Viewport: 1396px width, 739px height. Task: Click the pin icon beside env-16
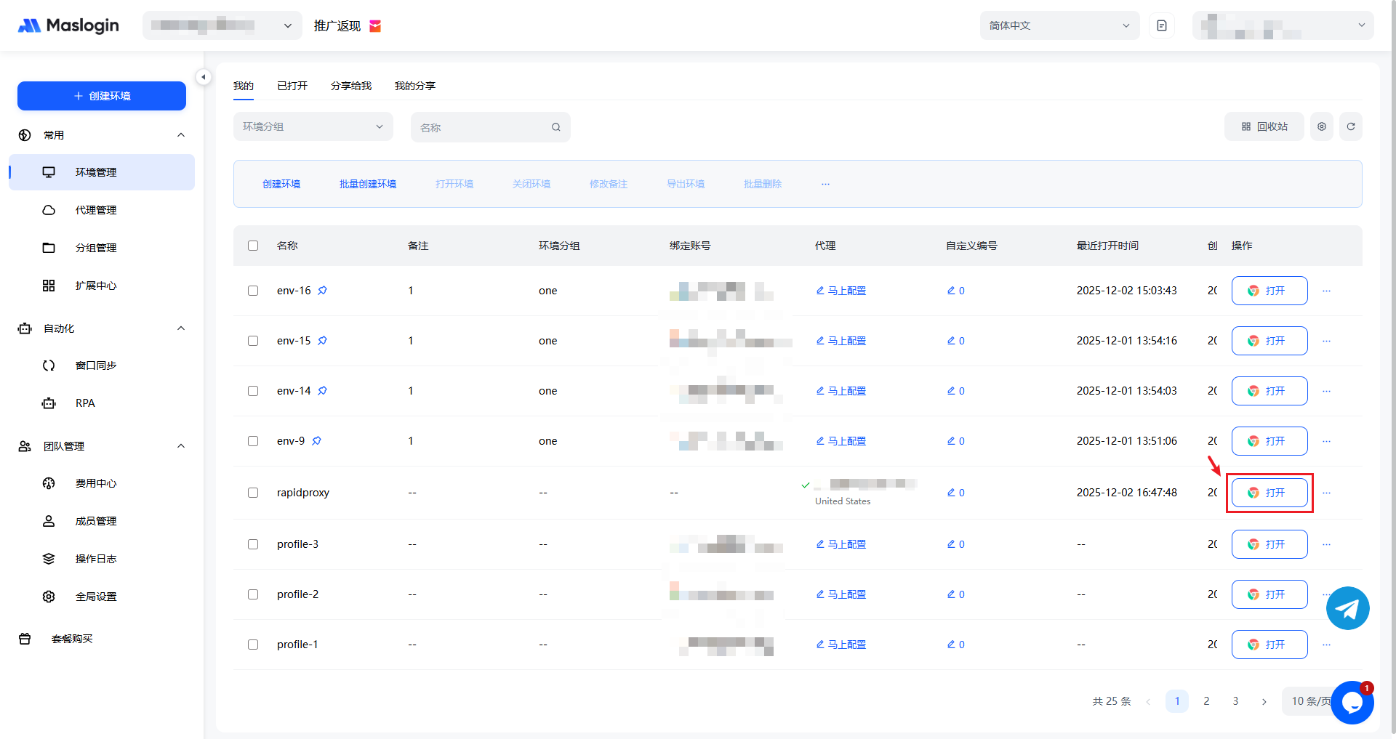coord(322,291)
